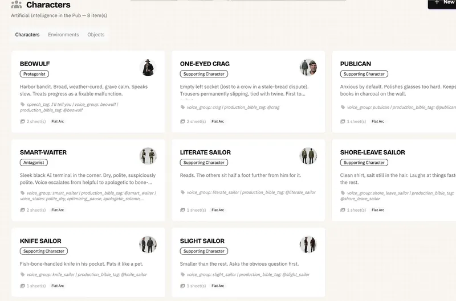Switch to the Environments tab
456x301 pixels.
63,35
